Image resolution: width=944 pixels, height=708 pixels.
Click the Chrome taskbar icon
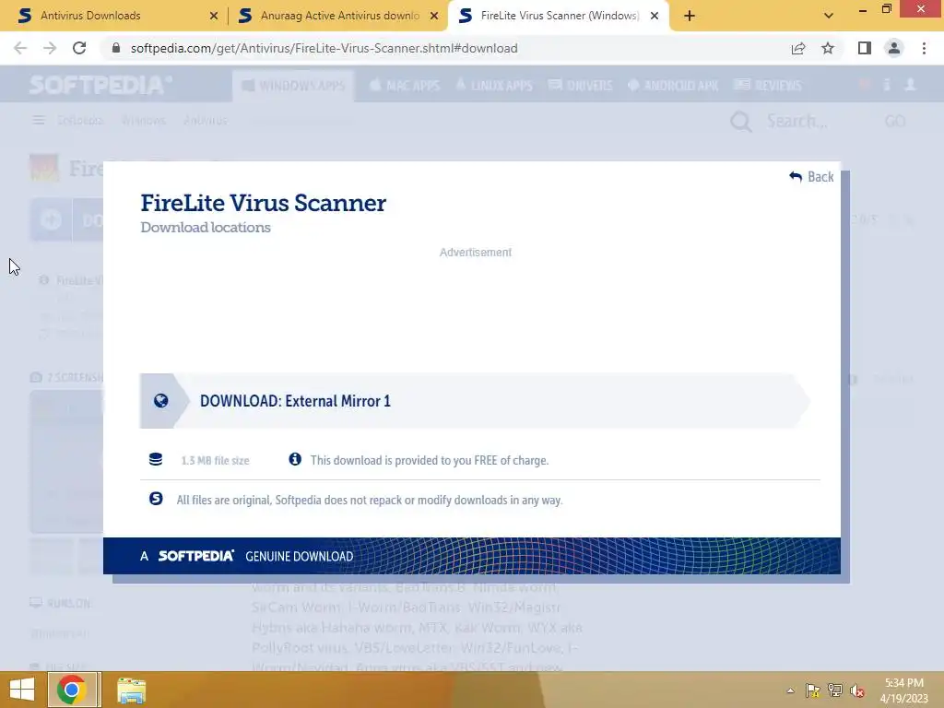72,690
